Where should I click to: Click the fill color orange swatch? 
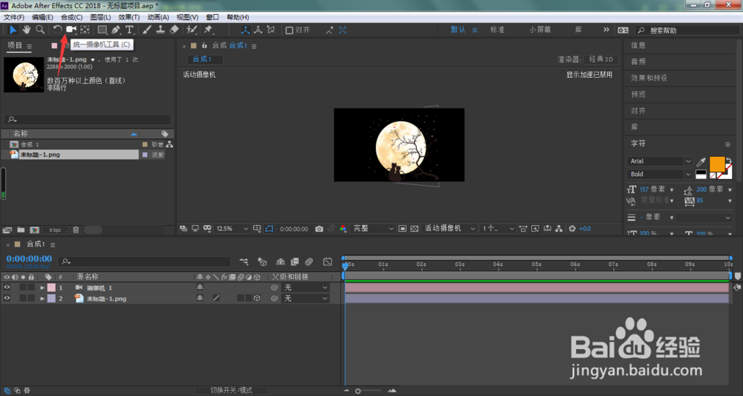tap(717, 164)
